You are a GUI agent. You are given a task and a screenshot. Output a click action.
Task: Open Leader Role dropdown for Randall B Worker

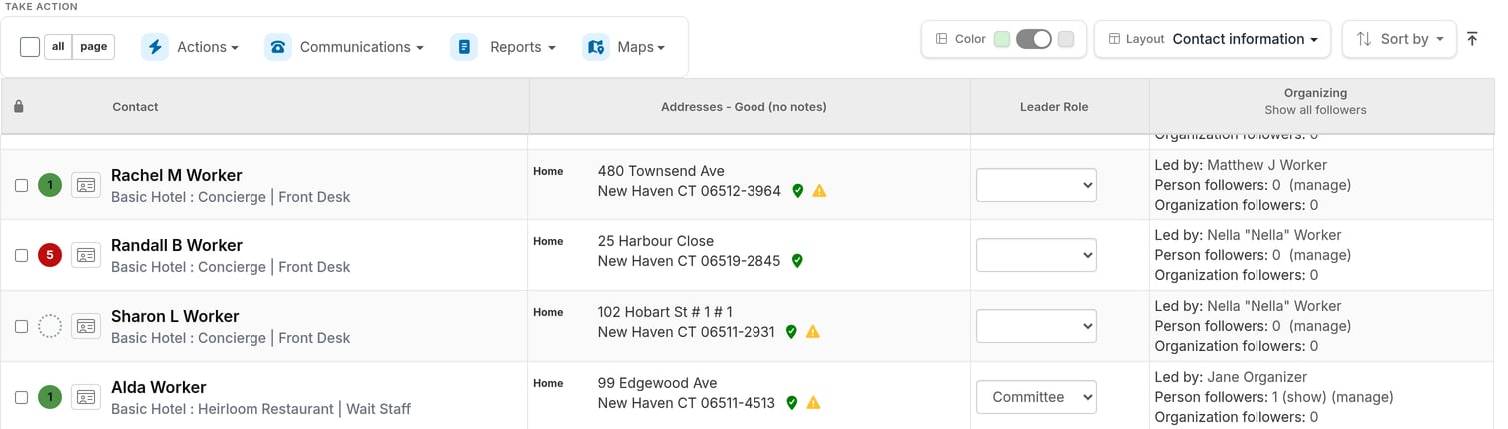[1036, 255]
